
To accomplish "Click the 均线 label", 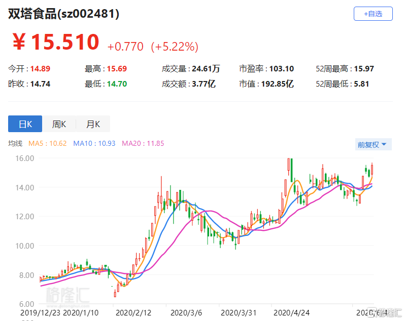I will [15, 143].
